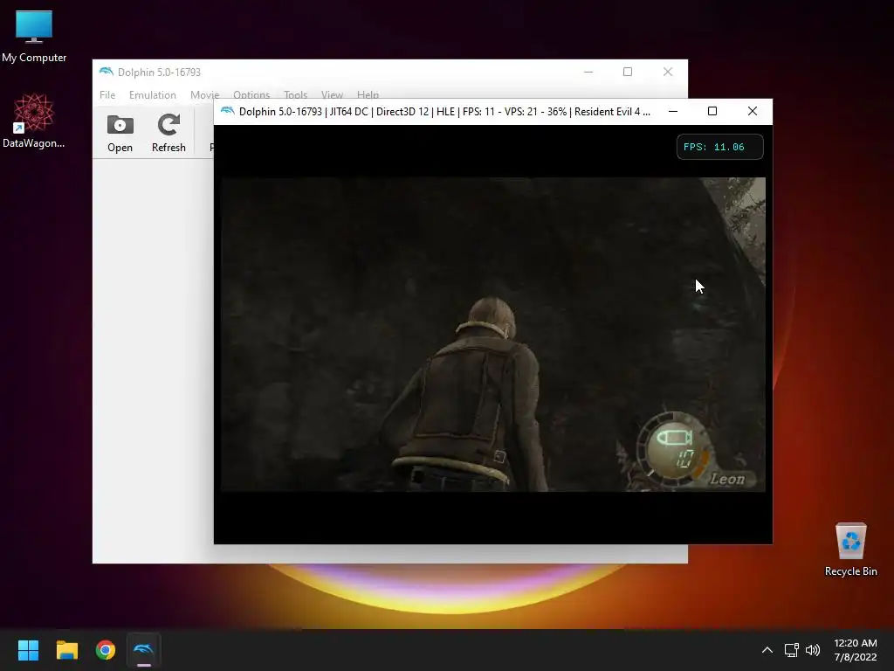Click the Refresh toolbar icon in Dolphin
The height and width of the screenshot is (671, 894).
point(168,134)
